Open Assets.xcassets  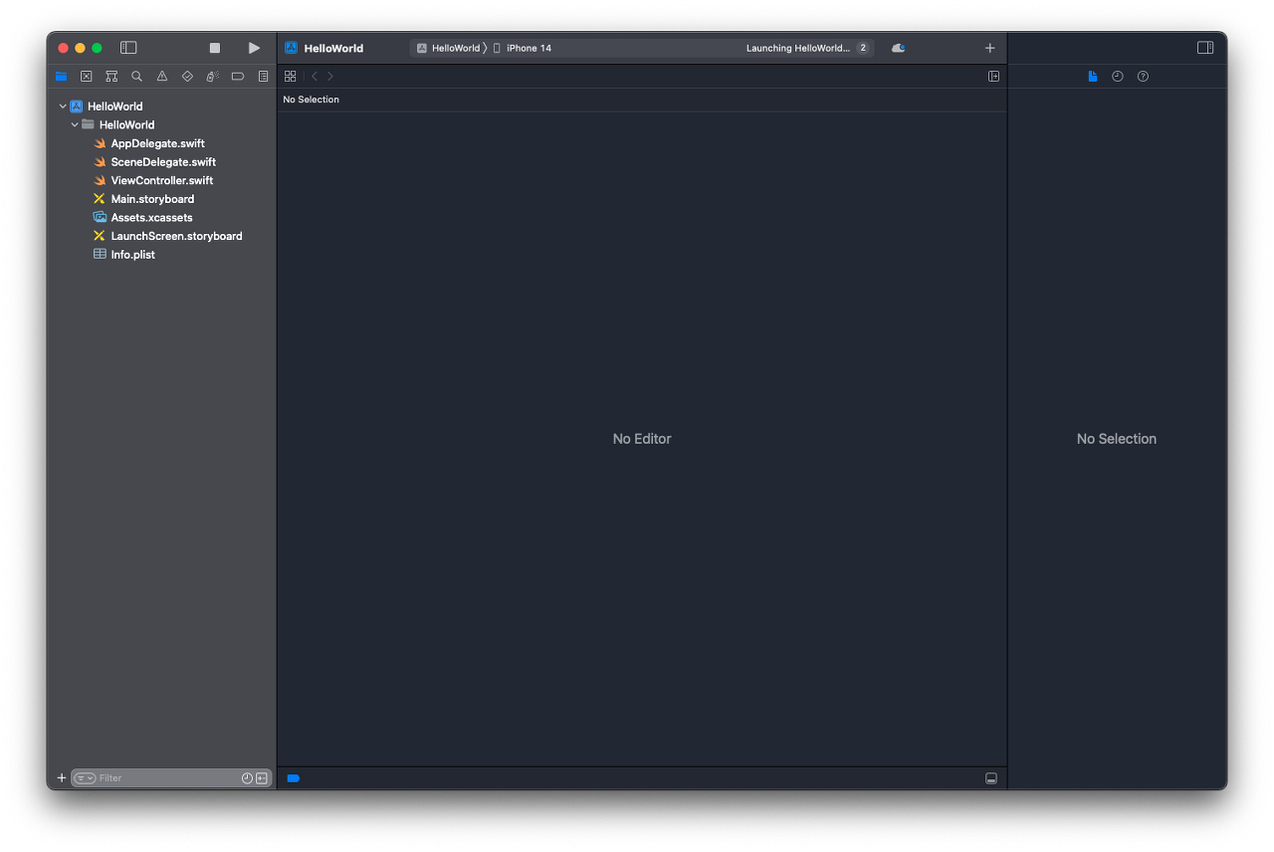click(151, 218)
